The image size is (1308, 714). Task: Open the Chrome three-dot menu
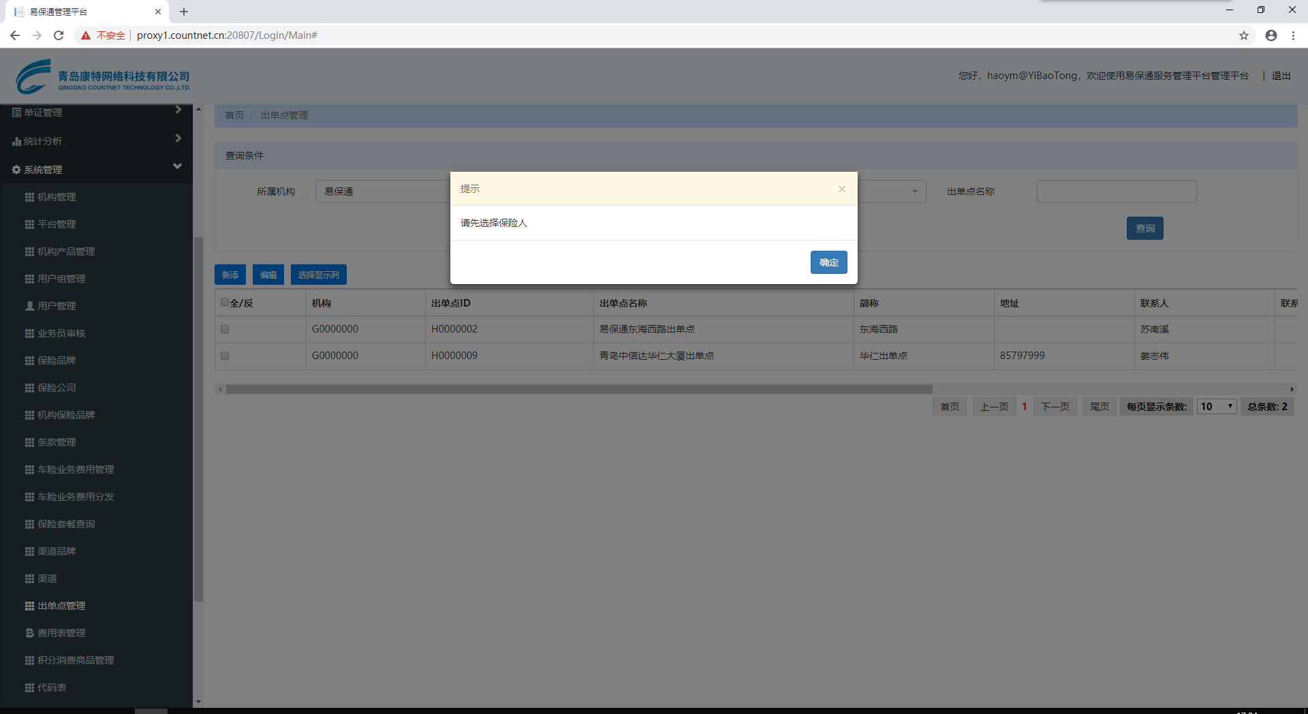[1293, 35]
